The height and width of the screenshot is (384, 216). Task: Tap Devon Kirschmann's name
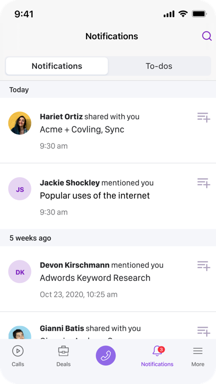[74, 265]
